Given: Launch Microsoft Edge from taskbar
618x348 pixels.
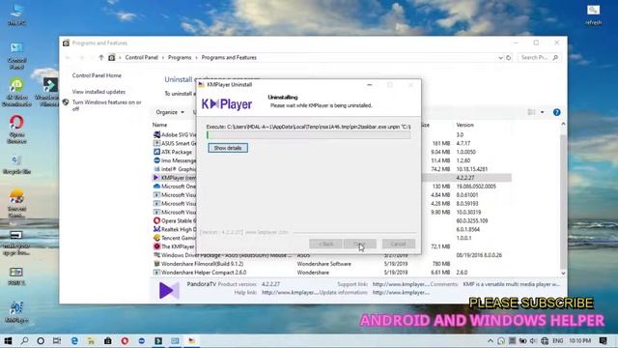Looking at the screenshot, I should [74, 340].
